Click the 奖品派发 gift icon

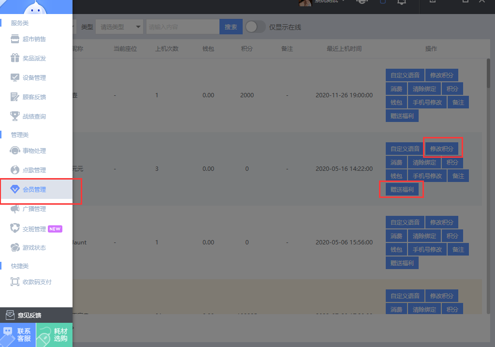[x=15, y=59]
